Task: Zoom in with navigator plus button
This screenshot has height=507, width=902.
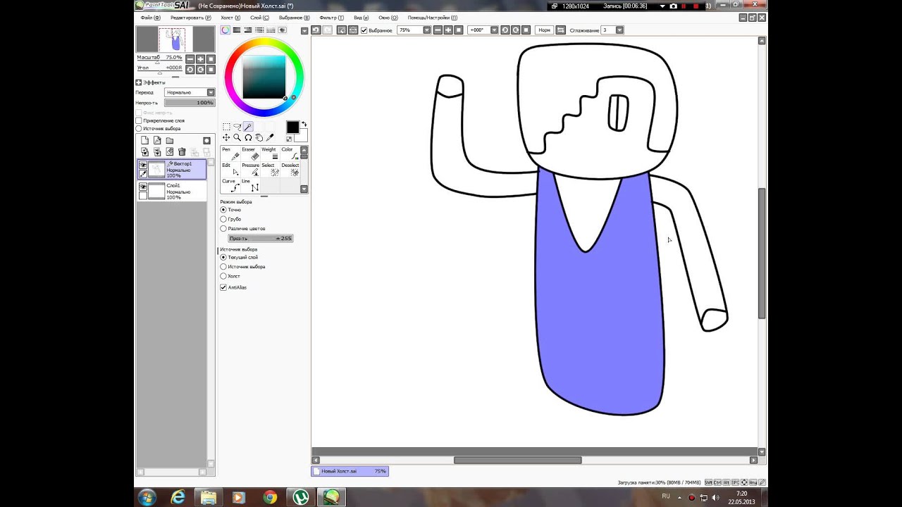Action: point(201,59)
